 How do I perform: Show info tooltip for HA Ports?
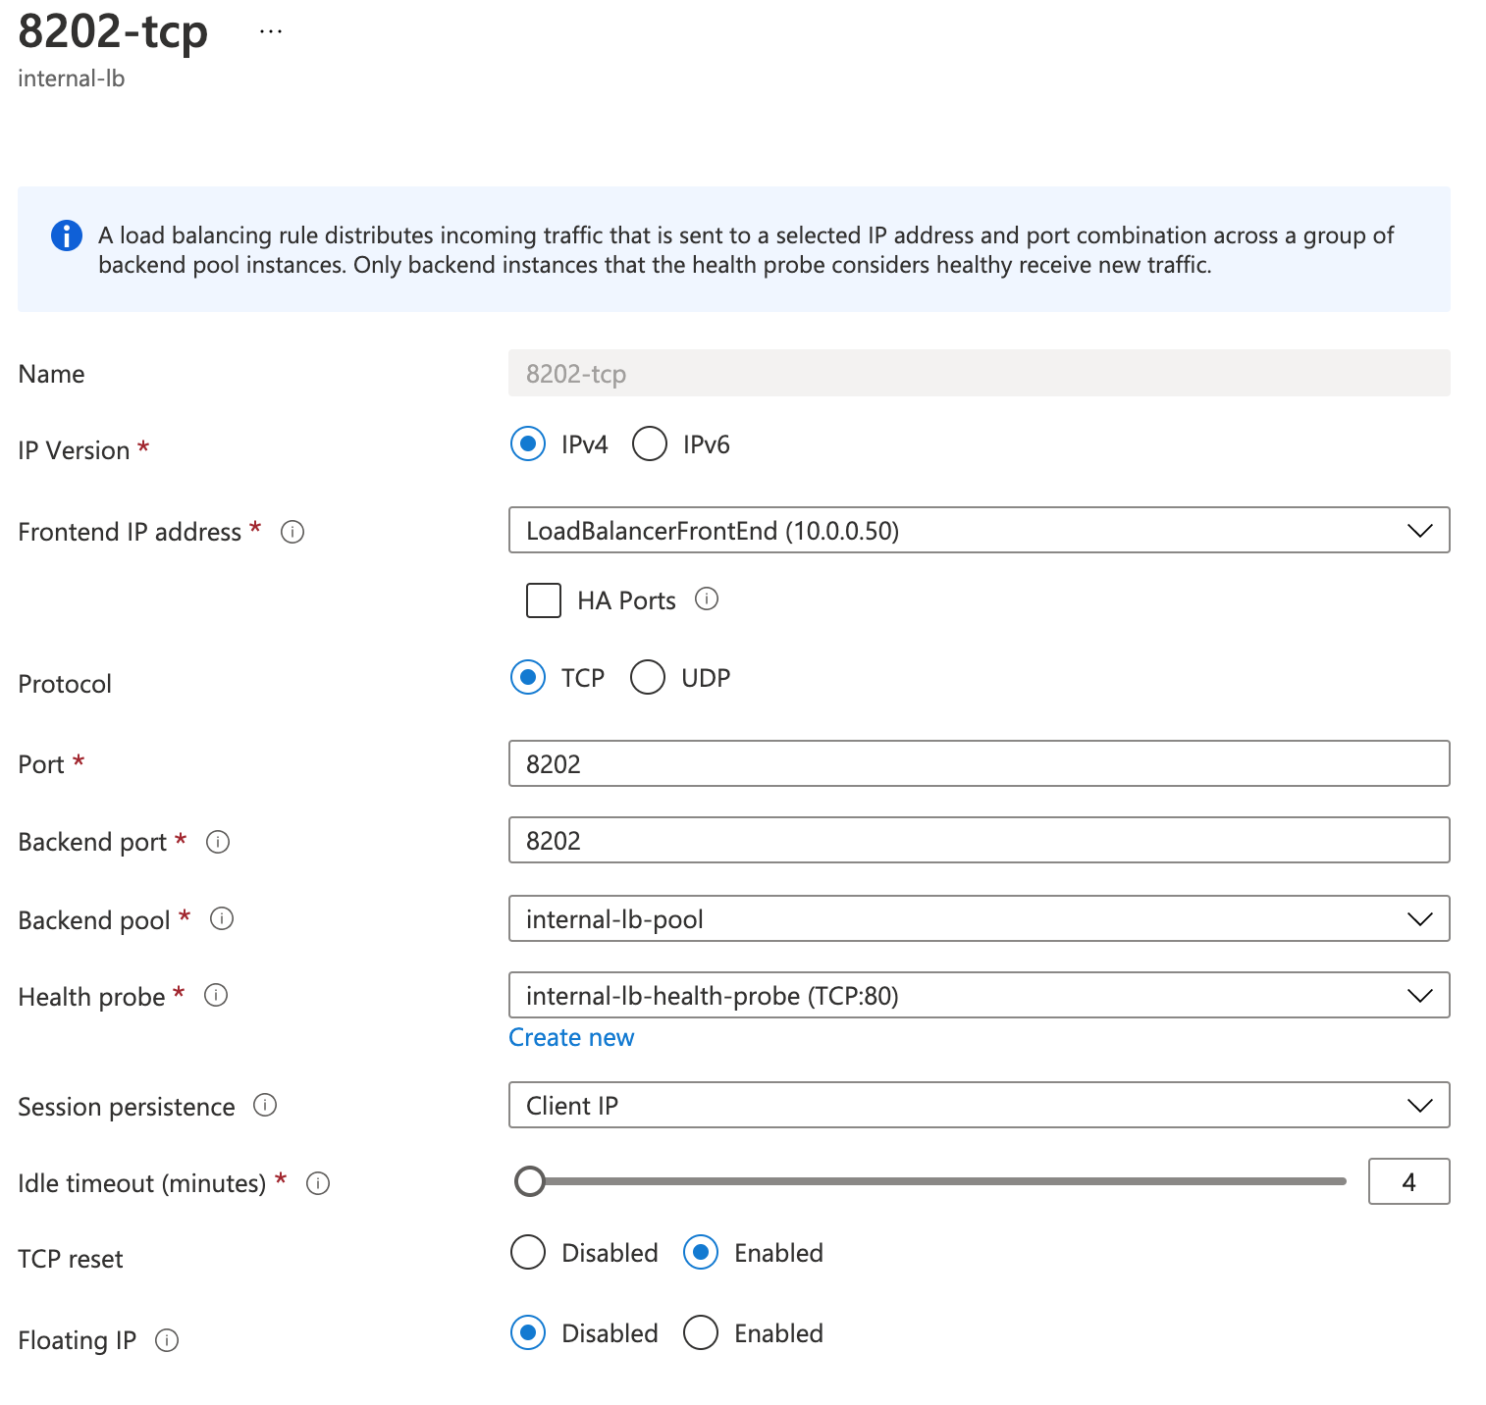[707, 598]
